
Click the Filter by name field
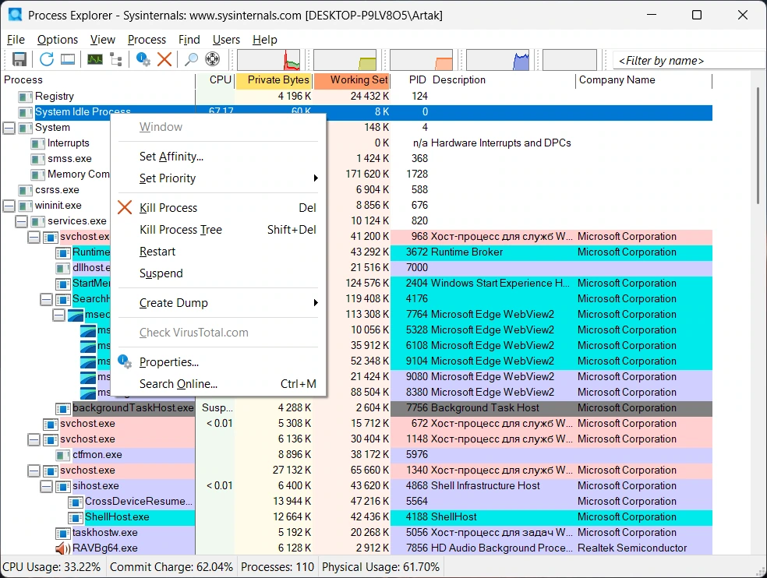pyautogui.click(x=689, y=61)
